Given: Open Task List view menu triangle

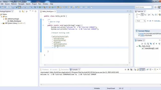Looking at the screenshot, I should pyautogui.click(x=137, y=17).
